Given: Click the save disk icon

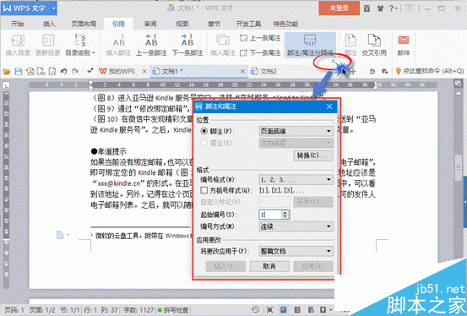Looking at the screenshot, I should pyautogui.click(x=19, y=72).
